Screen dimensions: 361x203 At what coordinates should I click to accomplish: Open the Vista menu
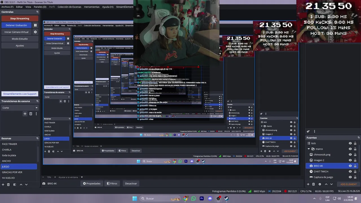coord(28,7)
